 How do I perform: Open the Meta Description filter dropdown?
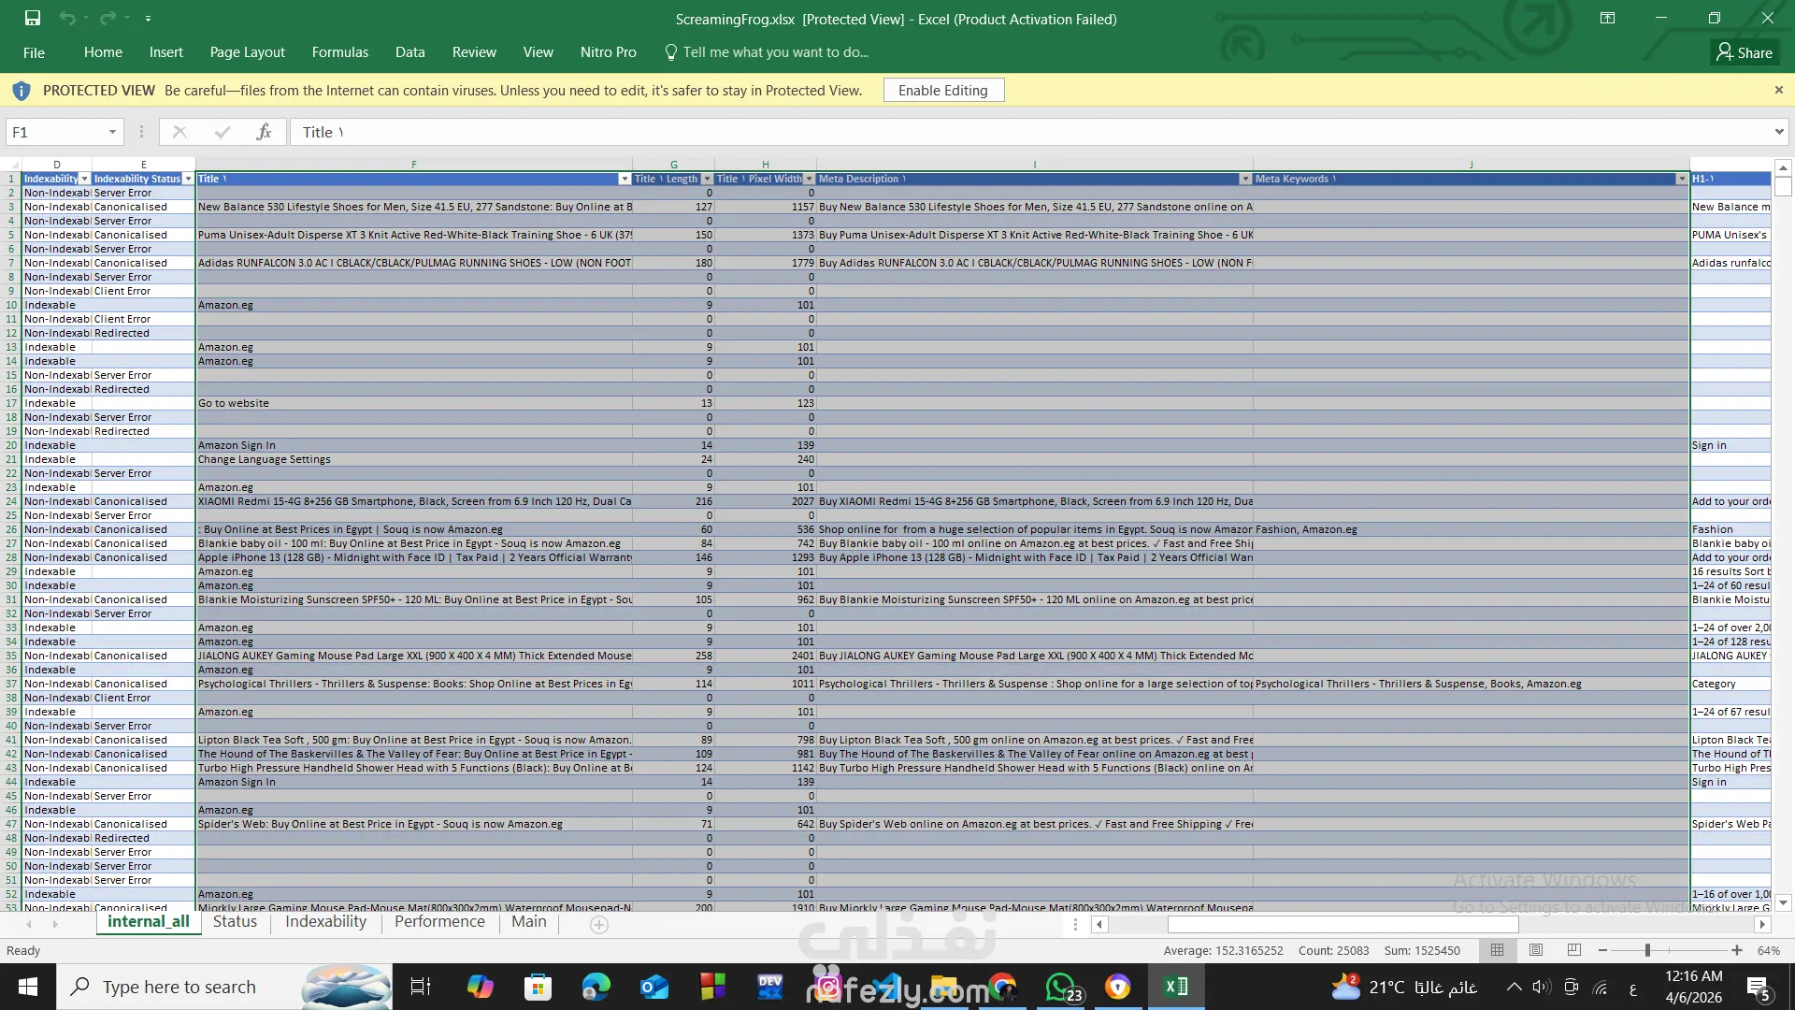[1245, 179]
